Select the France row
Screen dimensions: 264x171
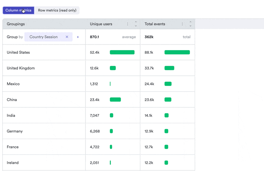[99, 147]
